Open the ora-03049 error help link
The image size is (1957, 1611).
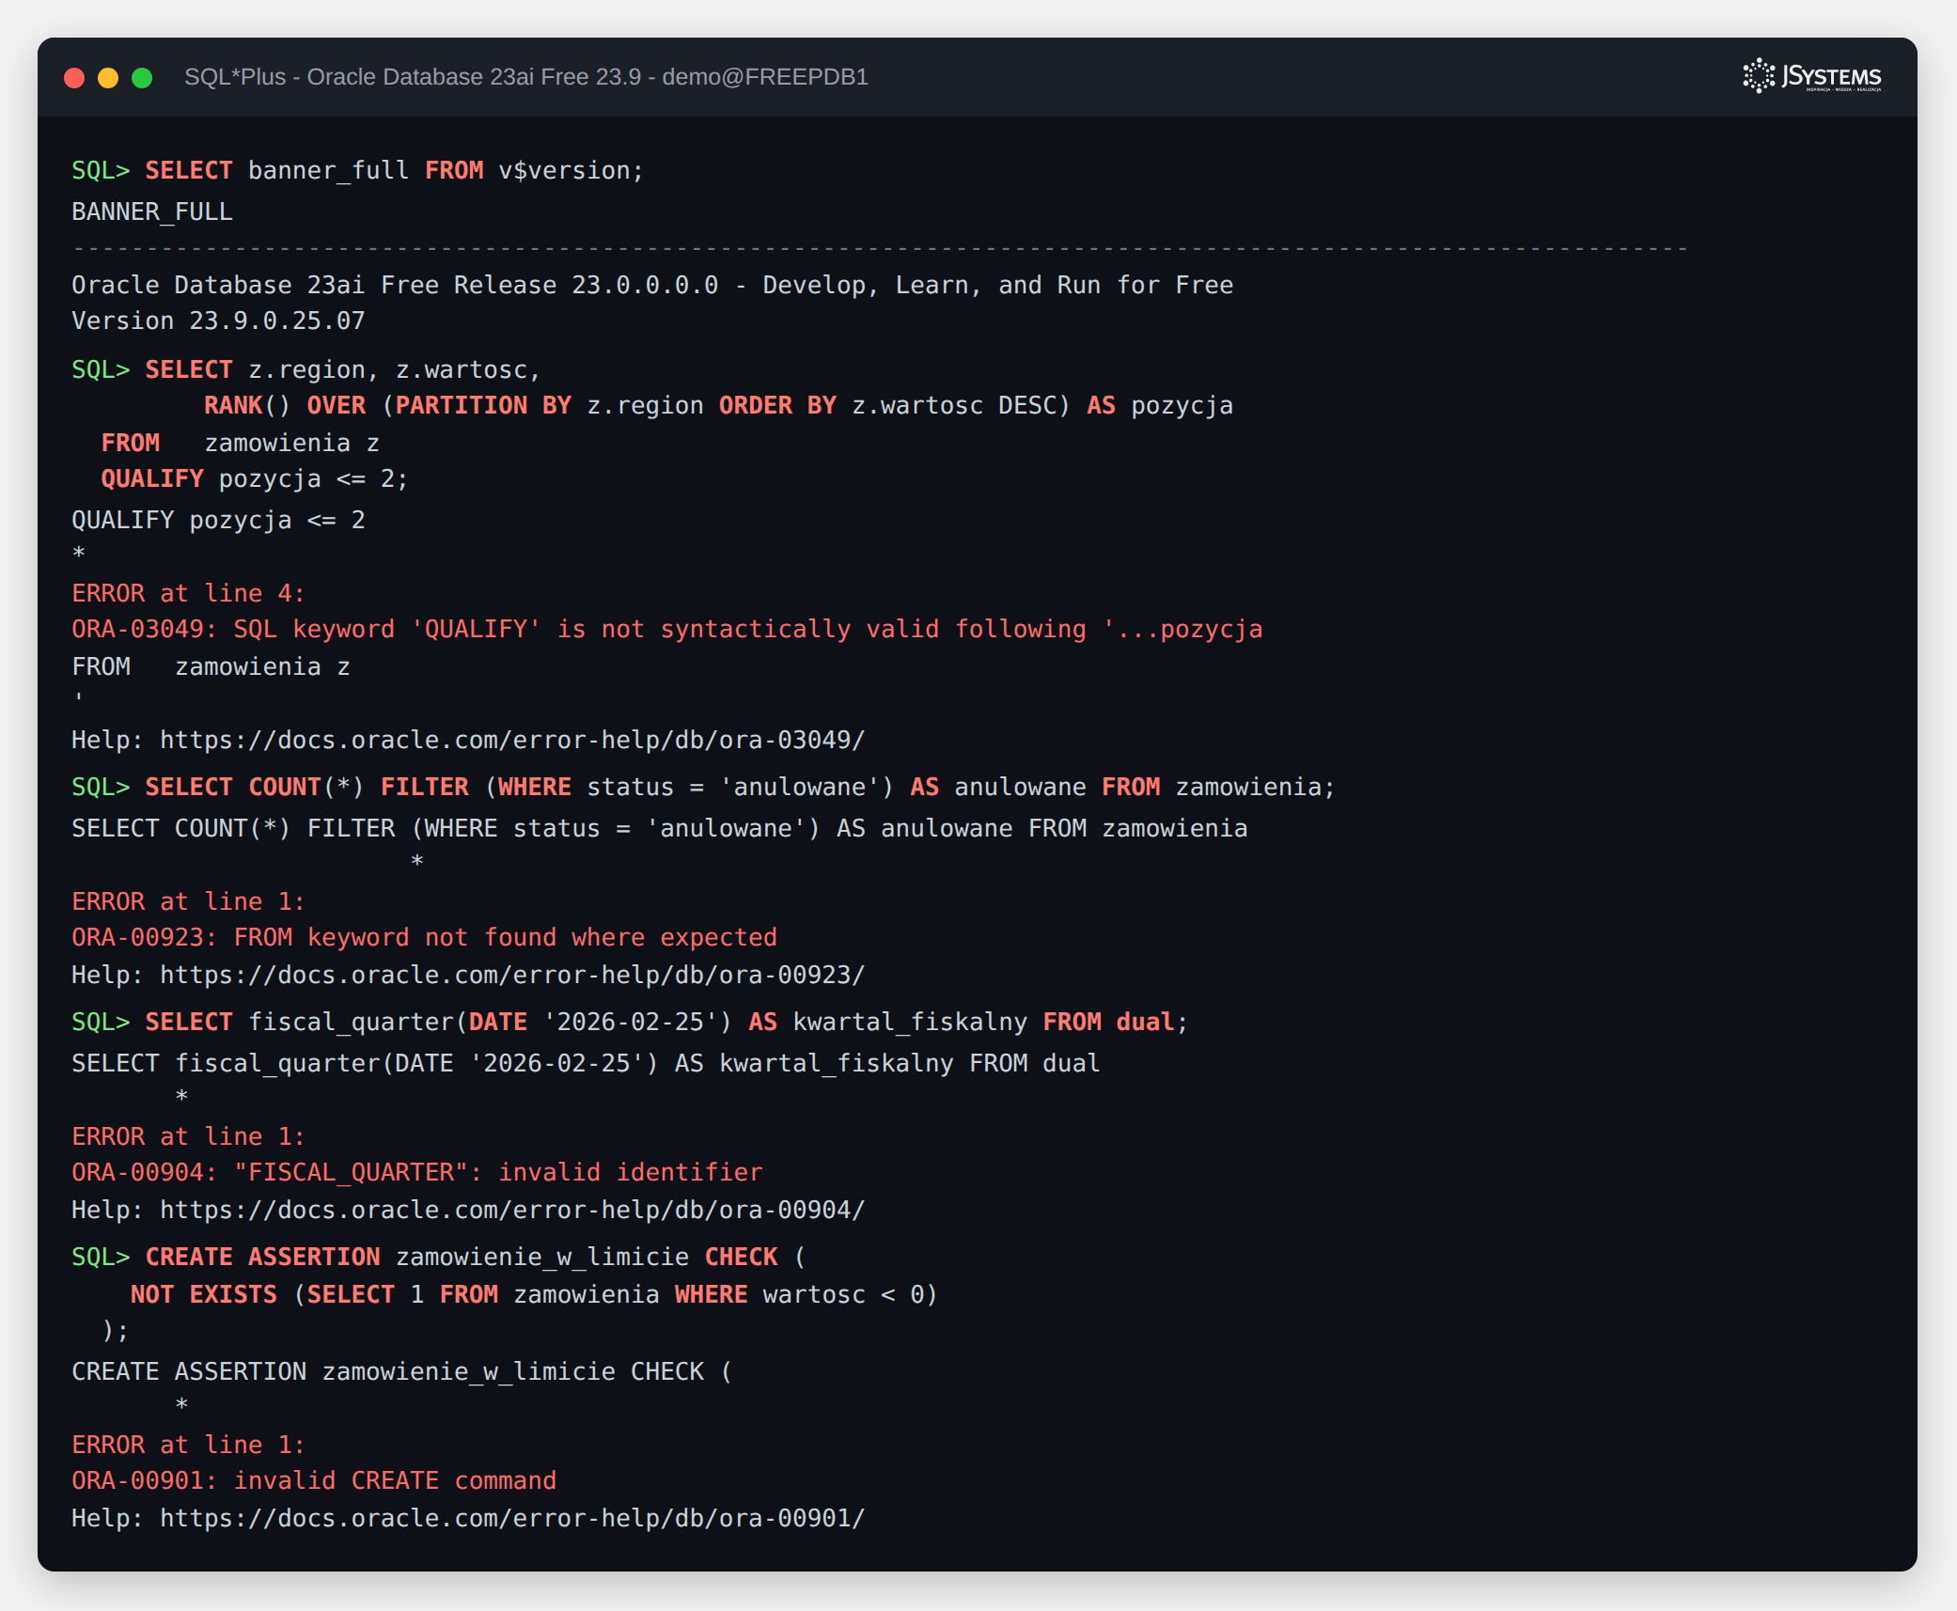[512, 741]
